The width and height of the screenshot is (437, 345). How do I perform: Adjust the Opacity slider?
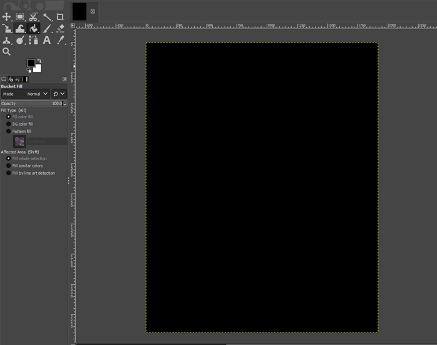31,103
